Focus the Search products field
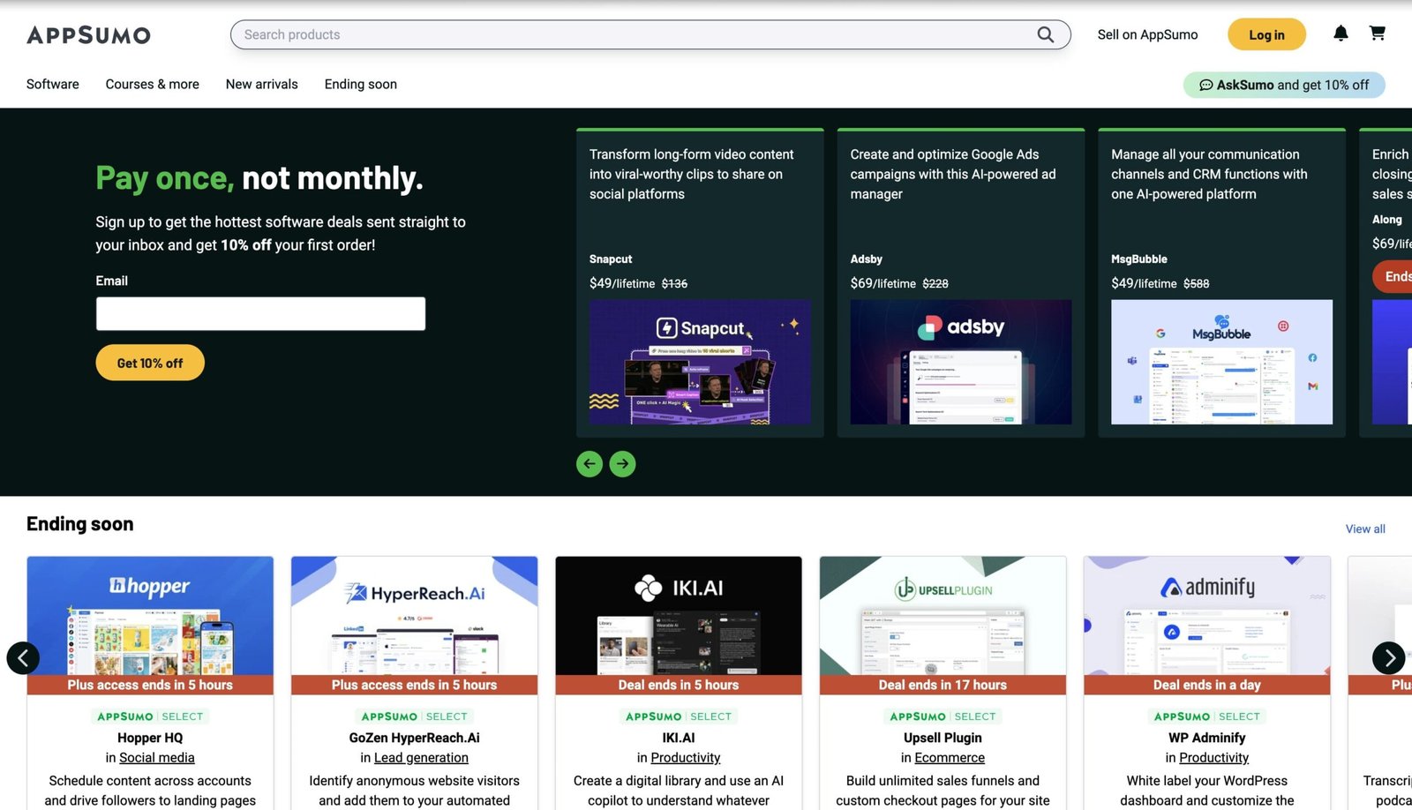The height and width of the screenshot is (810, 1412). click(x=650, y=34)
